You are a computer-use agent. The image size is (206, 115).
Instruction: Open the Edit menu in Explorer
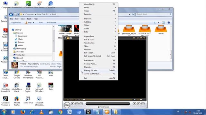[x=17, y=19]
